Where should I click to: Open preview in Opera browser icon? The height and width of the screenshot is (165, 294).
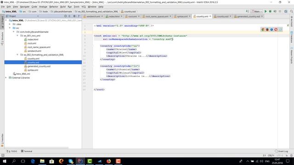point(276,29)
